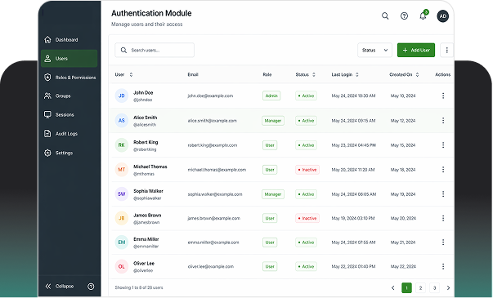This screenshot has width=493, height=298.
Task: Go to the next page arrow
Action: pos(448,287)
